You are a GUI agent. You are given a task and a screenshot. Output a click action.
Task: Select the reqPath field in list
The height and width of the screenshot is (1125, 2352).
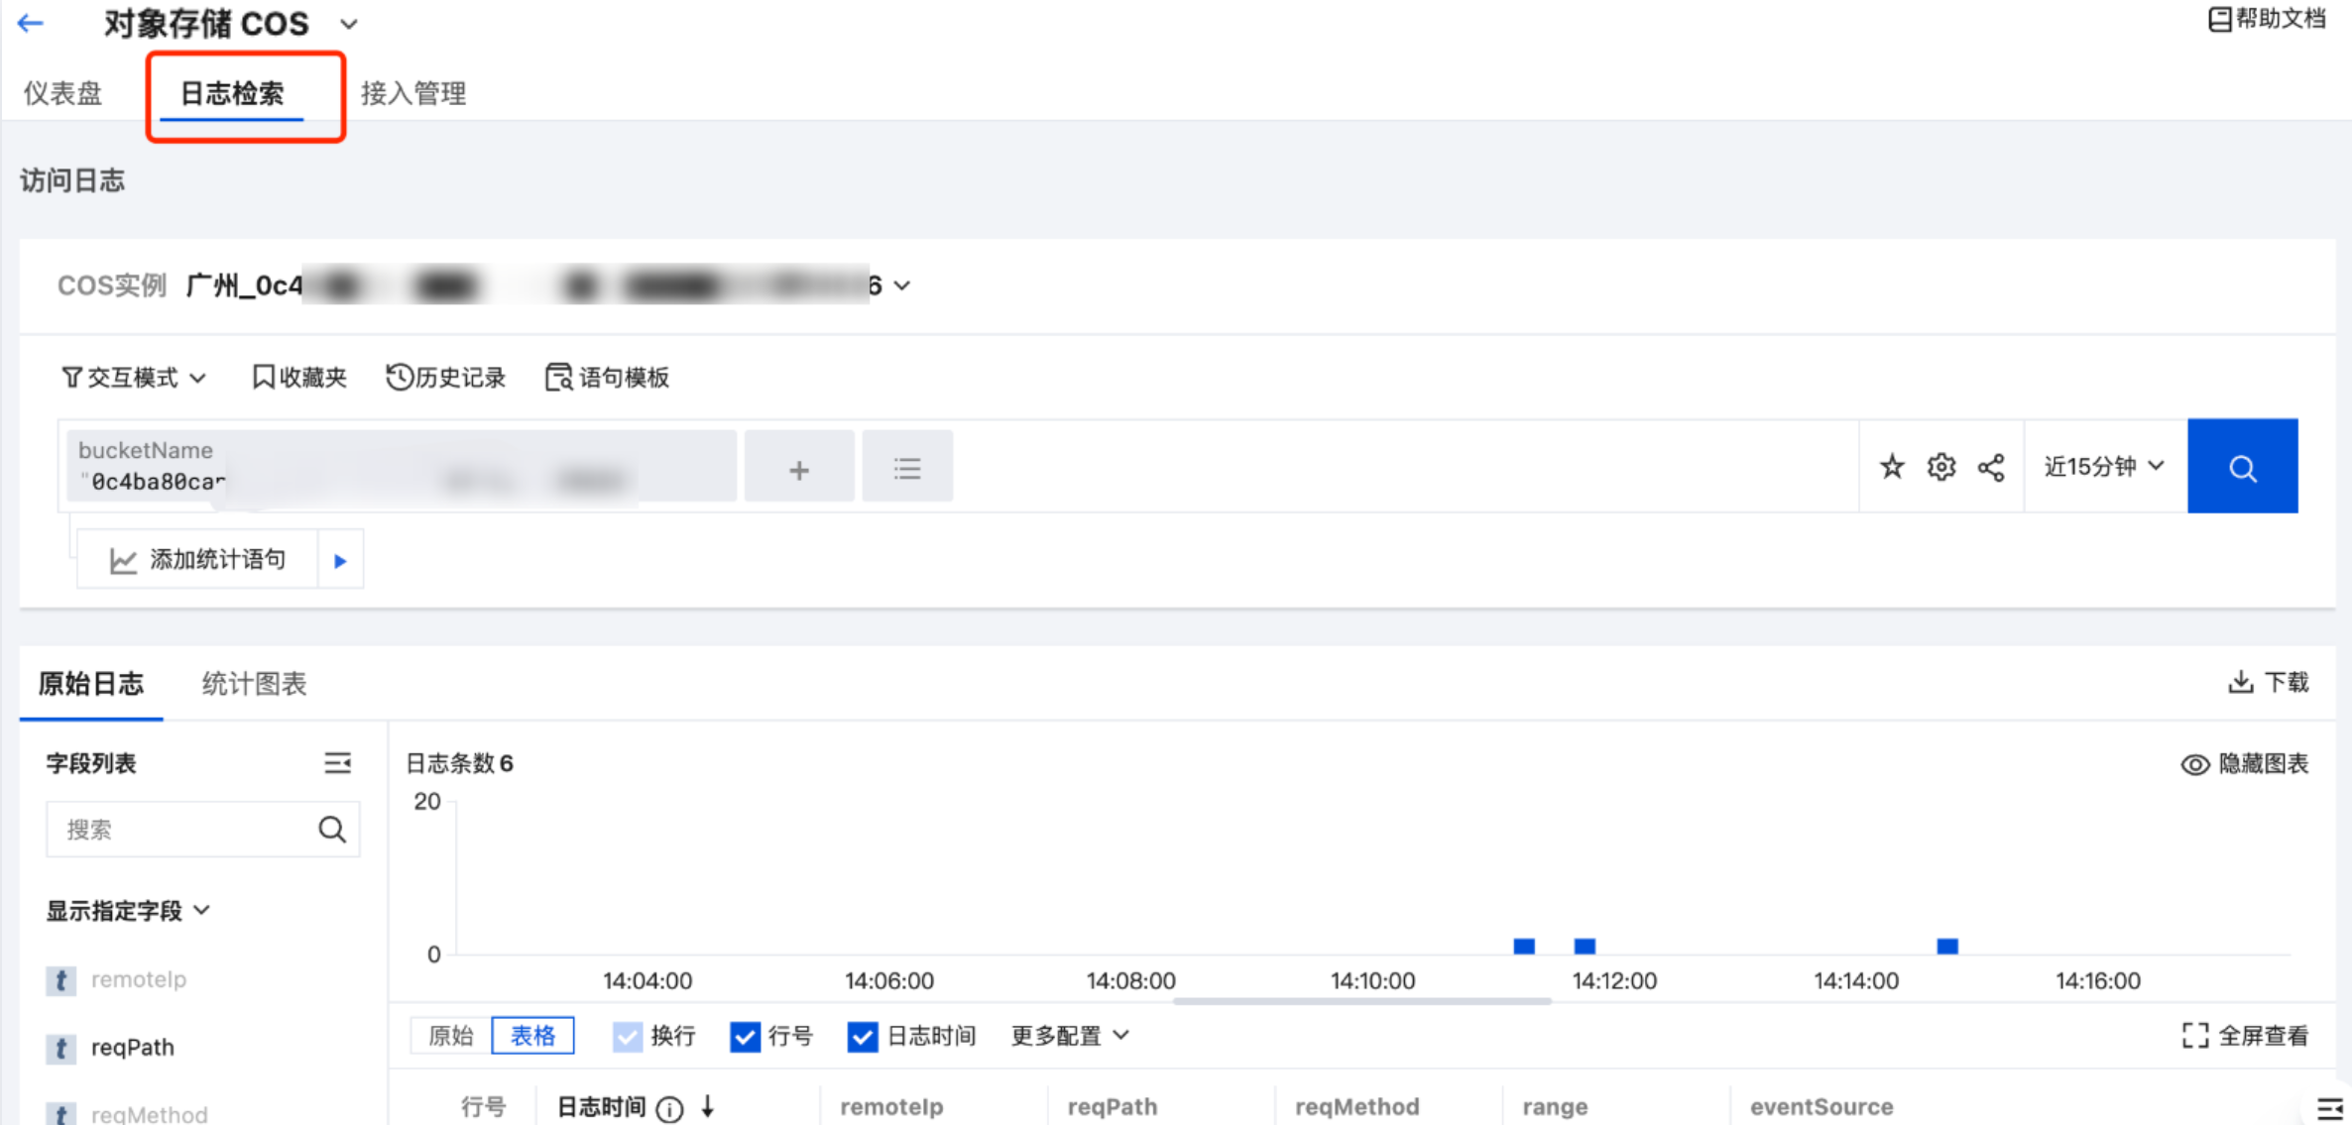(133, 1047)
